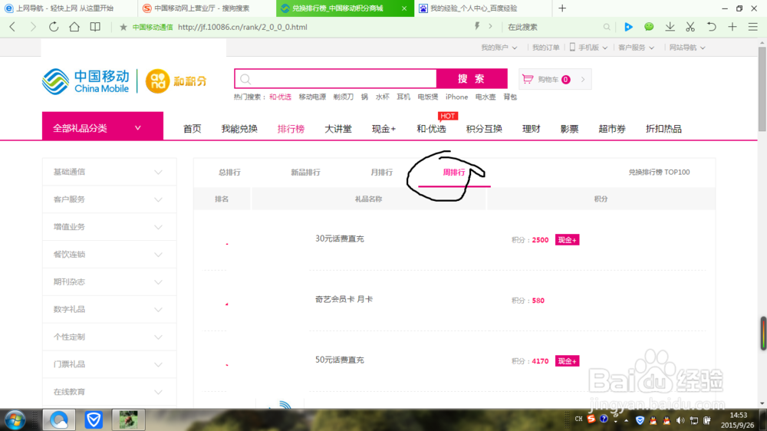This screenshot has width=767, height=431.
Task: Open the downloads toolbar icon
Action: pos(670,27)
